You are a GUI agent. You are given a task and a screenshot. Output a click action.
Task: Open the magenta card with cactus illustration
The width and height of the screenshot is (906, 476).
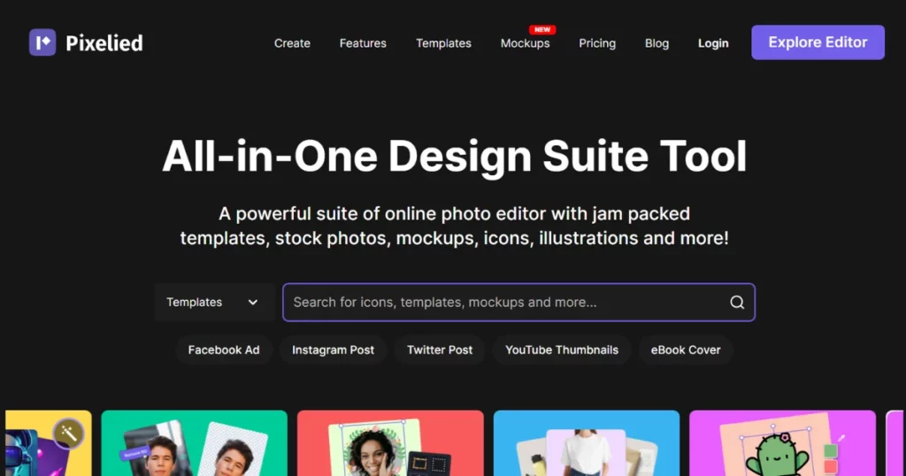click(x=782, y=443)
